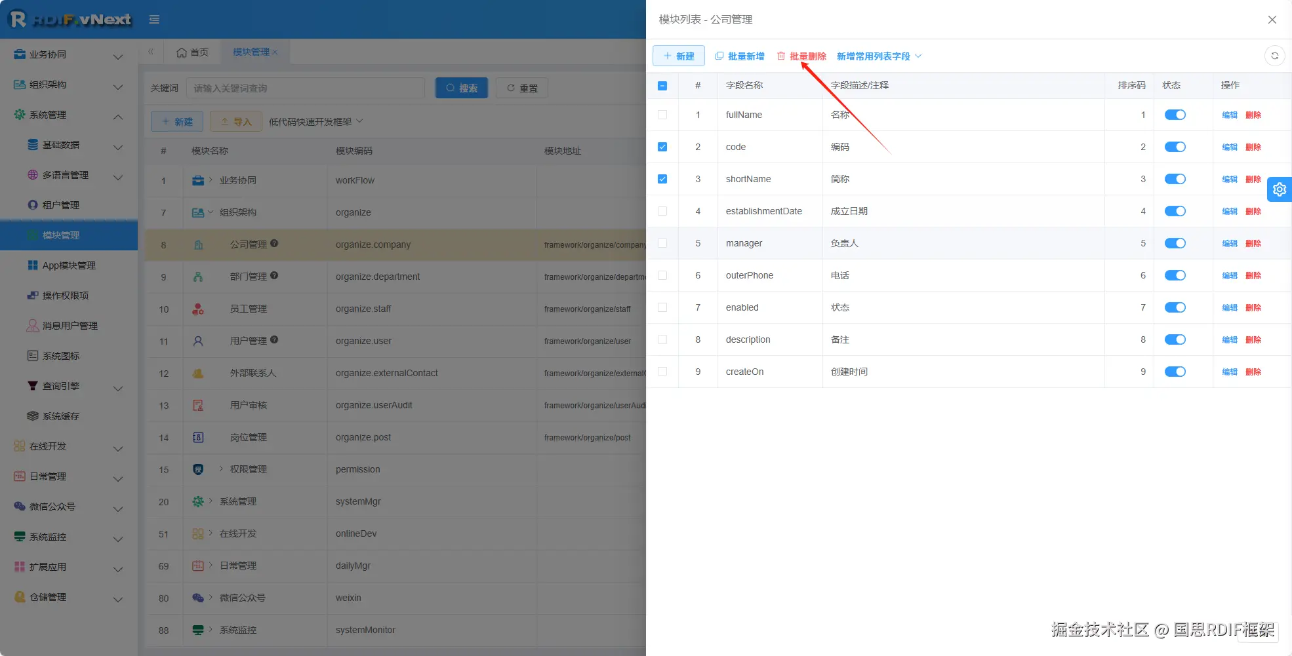
Task: Open App模块管理 in the sidebar
Action: (x=69, y=265)
